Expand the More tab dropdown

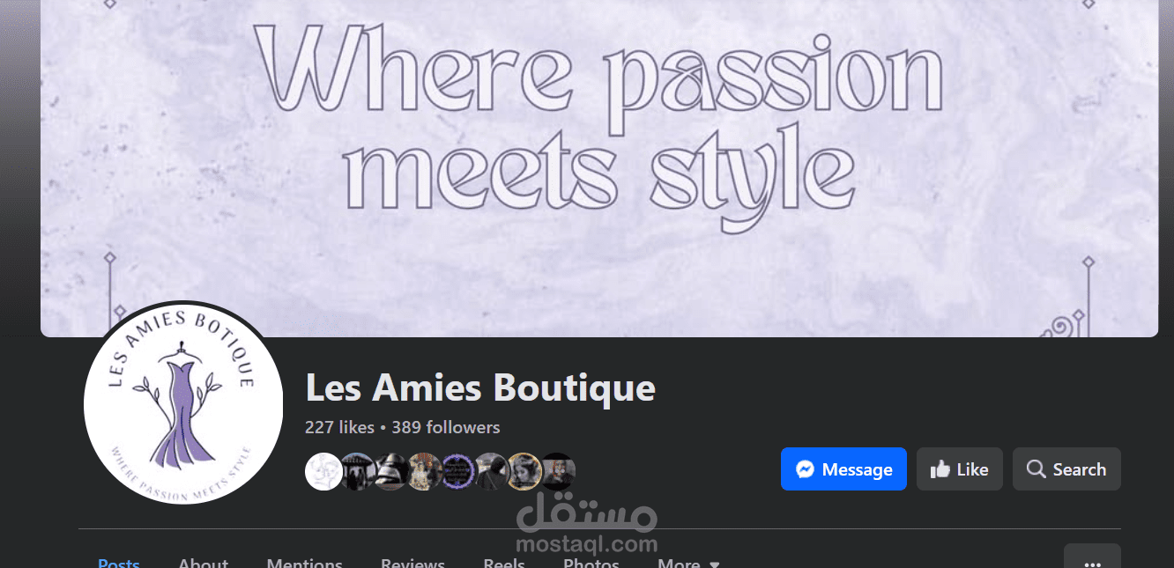coord(688,563)
